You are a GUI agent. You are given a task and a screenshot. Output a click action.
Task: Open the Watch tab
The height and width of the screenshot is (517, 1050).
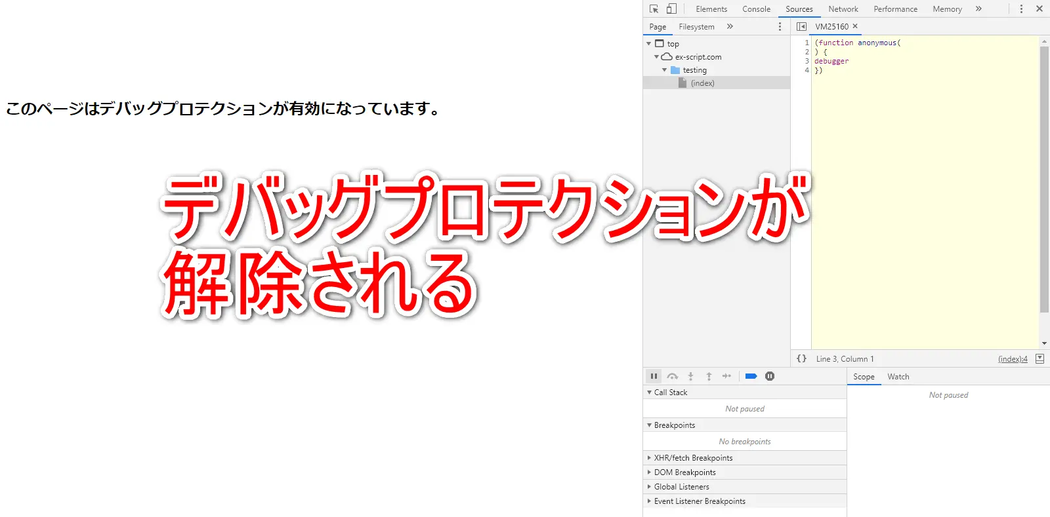coord(898,377)
